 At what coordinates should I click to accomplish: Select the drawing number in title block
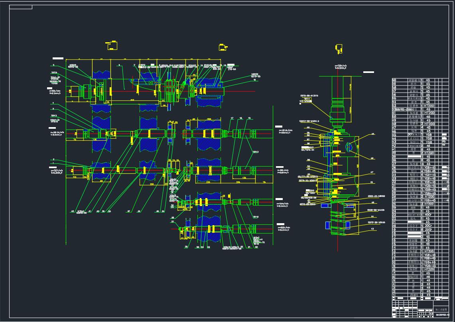click(441, 315)
